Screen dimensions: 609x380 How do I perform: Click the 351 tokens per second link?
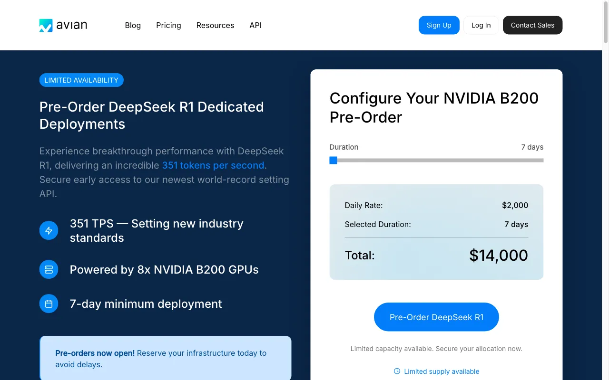tap(213, 165)
